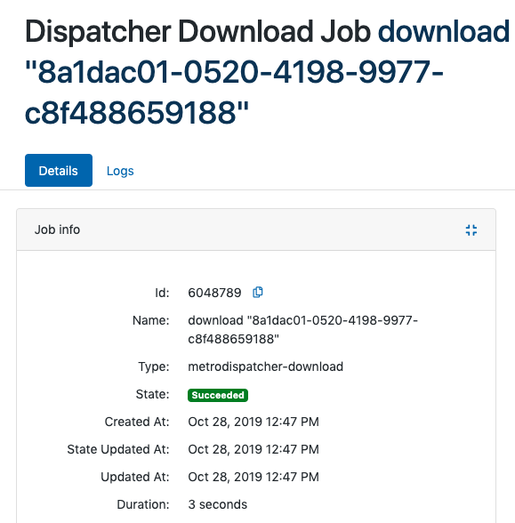This screenshot has height=523, width=515.
Task: Select the Details tab
Action: pos(59,170)
